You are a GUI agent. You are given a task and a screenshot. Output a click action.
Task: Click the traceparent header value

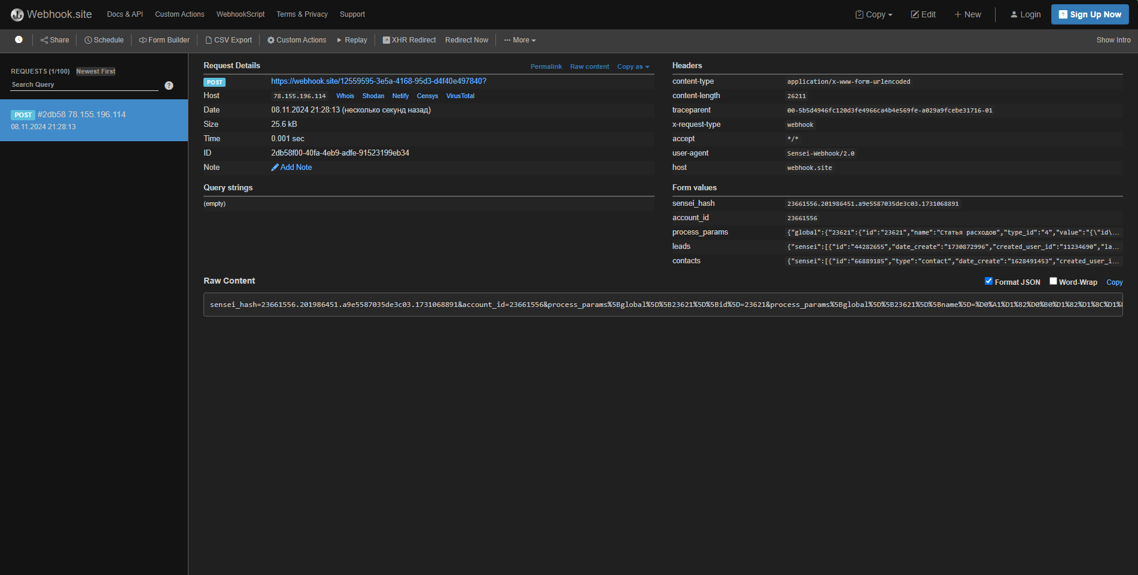[x=890, y=110]
